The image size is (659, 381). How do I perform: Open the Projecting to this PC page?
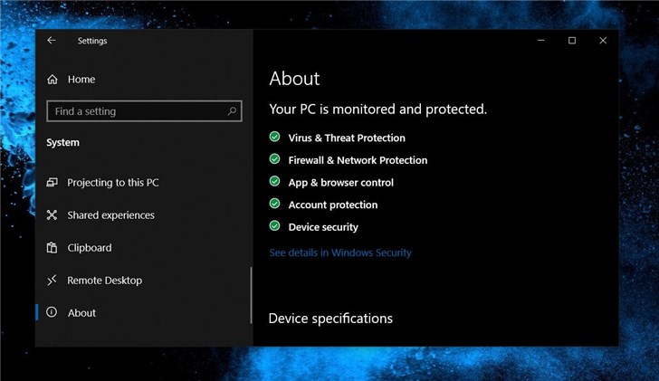point(112,183)
